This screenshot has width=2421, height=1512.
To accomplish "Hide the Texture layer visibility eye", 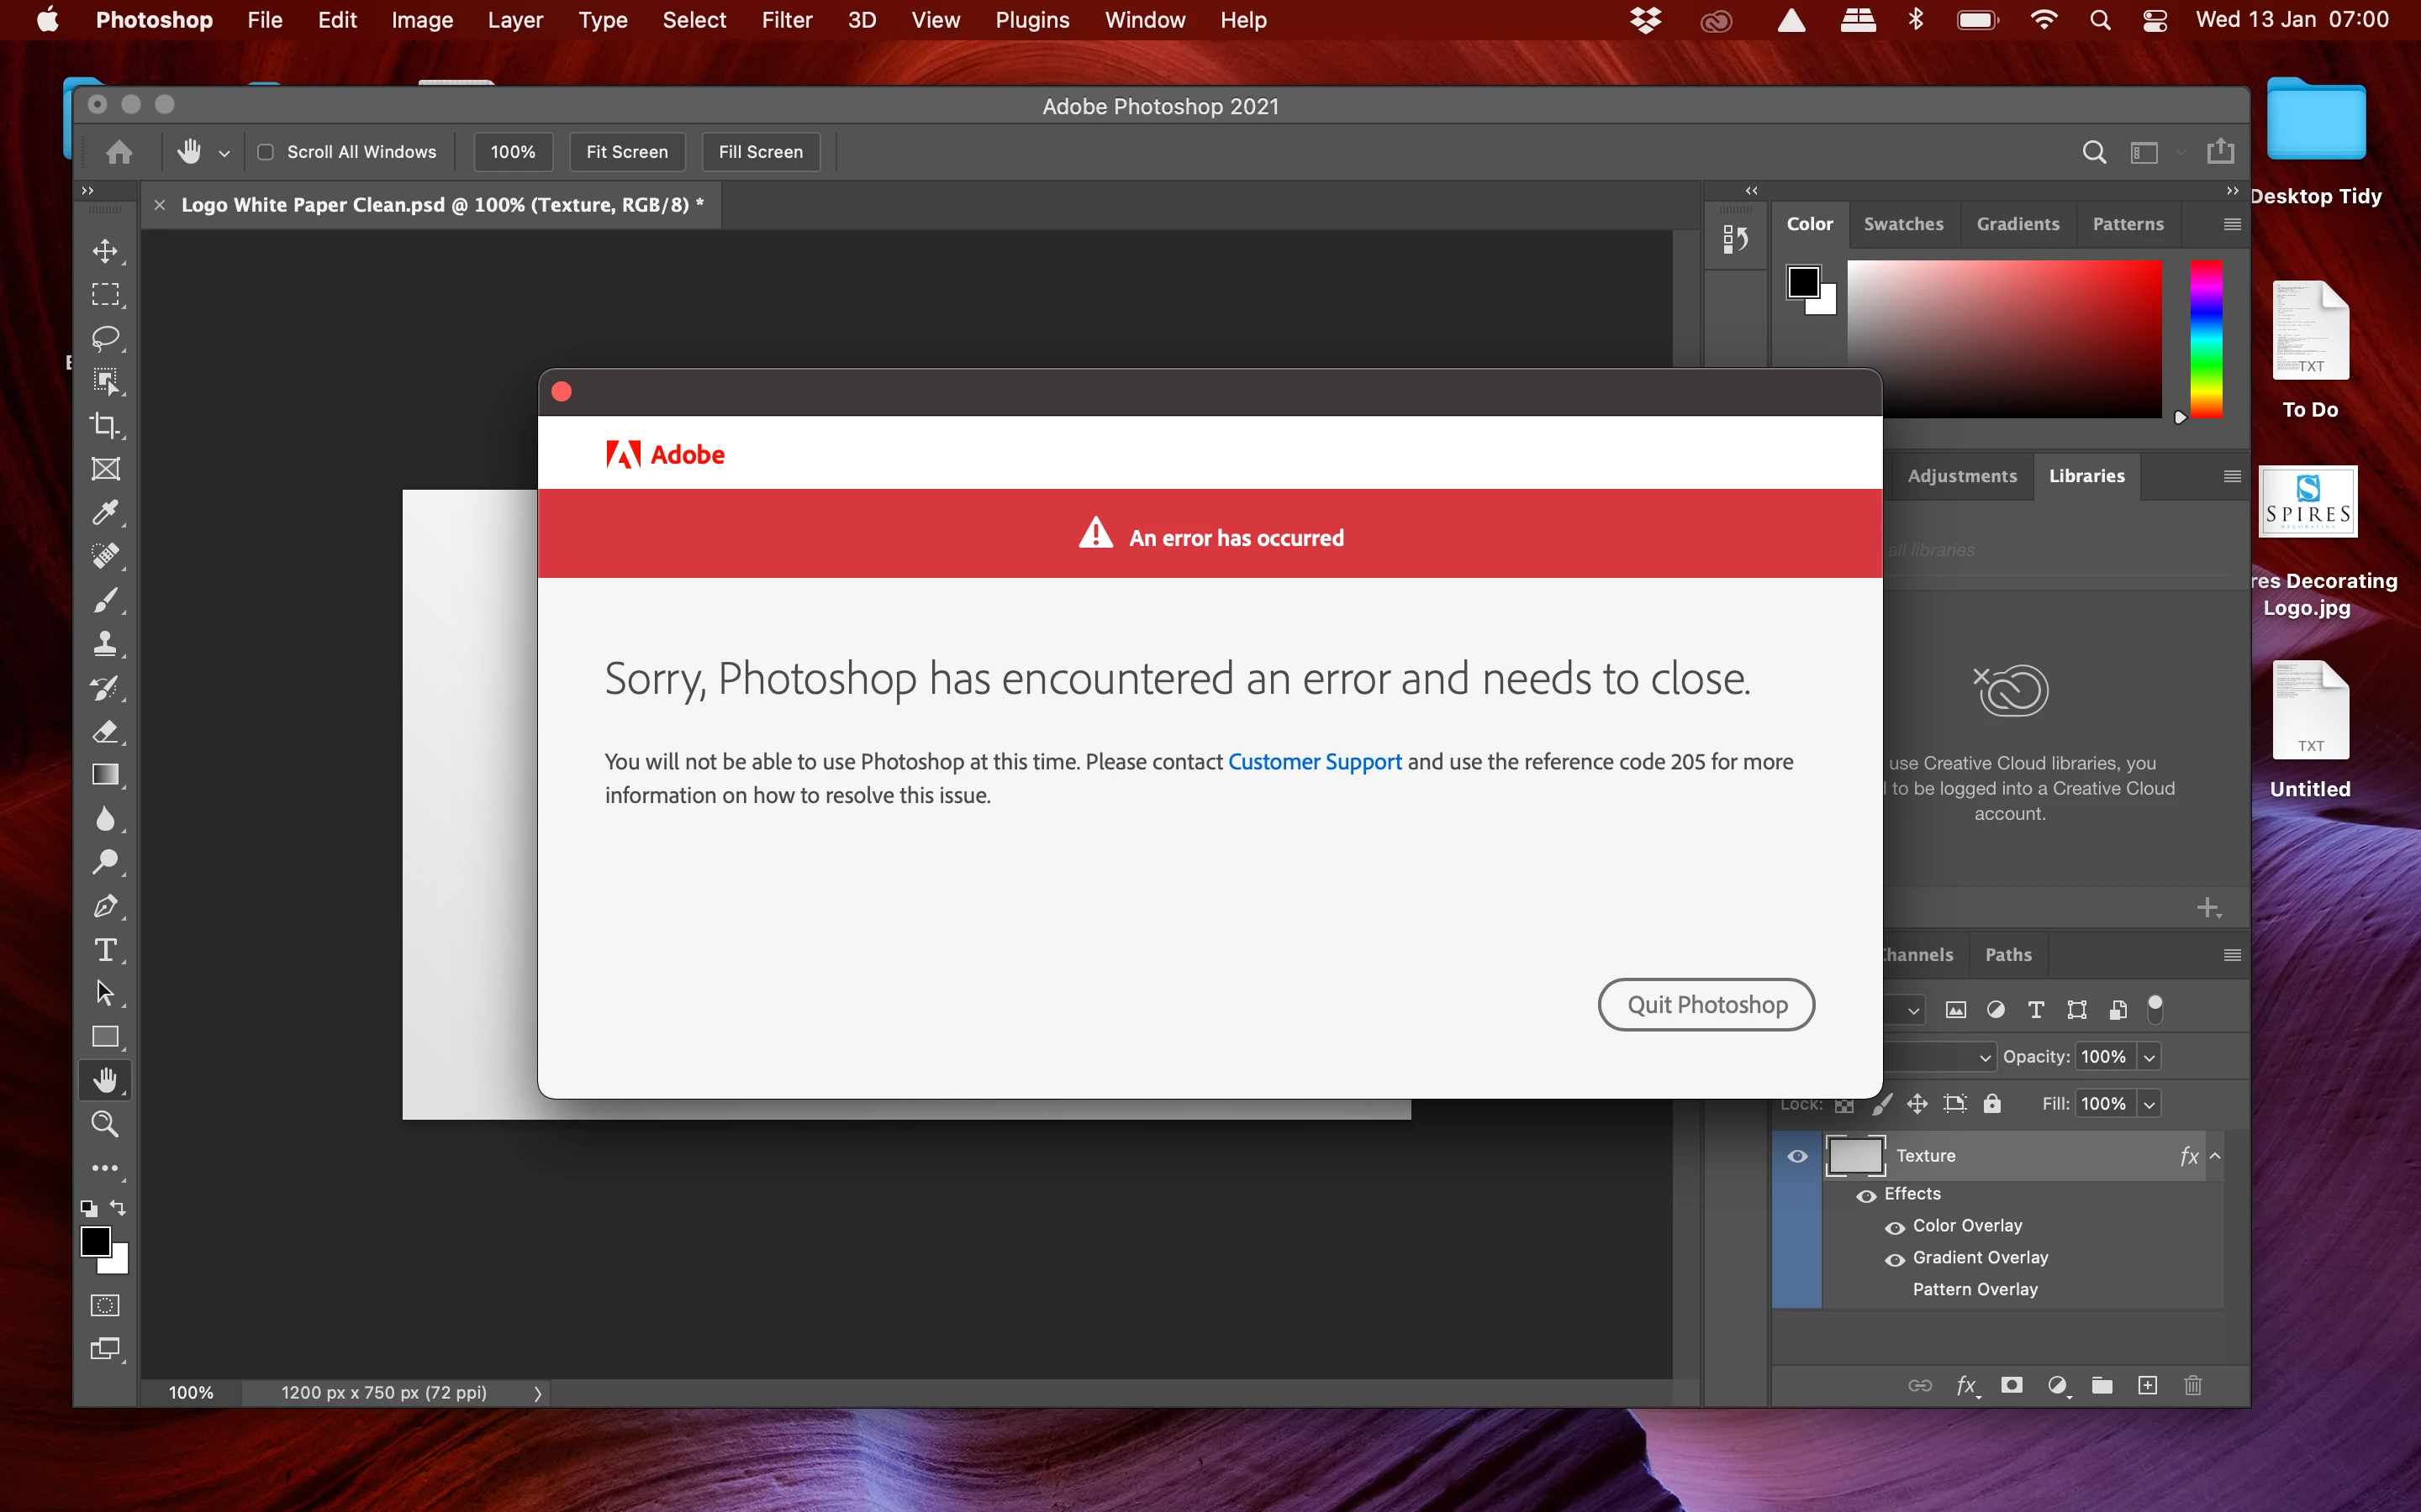I will coord(1796,1156).
